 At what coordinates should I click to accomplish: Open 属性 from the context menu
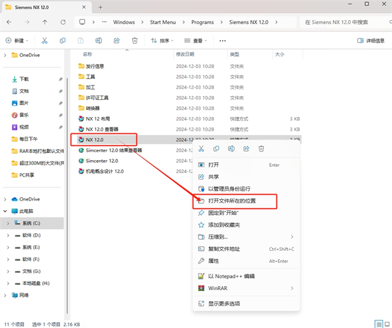coord(214,260)
